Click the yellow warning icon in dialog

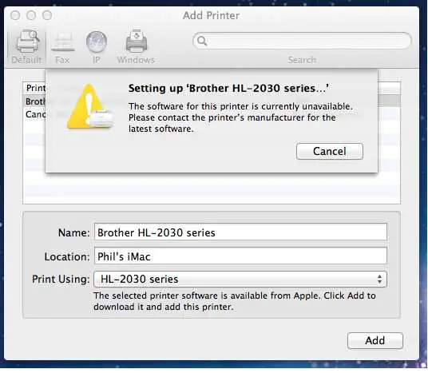(89, 107)
